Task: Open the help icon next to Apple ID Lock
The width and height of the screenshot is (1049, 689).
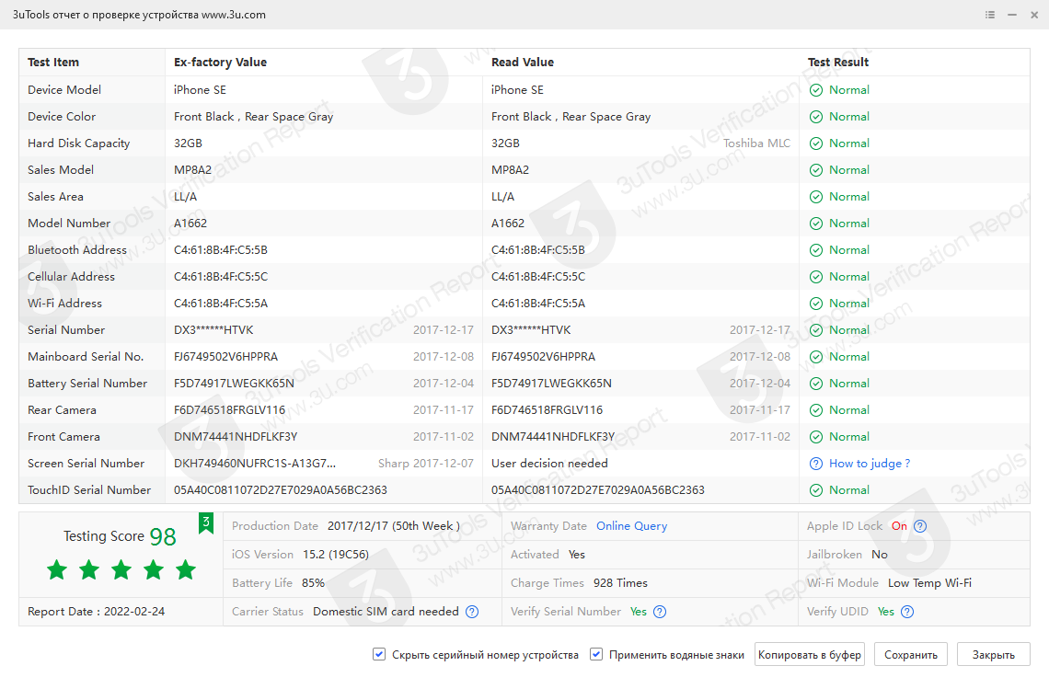Action: (x=920, y=526)
